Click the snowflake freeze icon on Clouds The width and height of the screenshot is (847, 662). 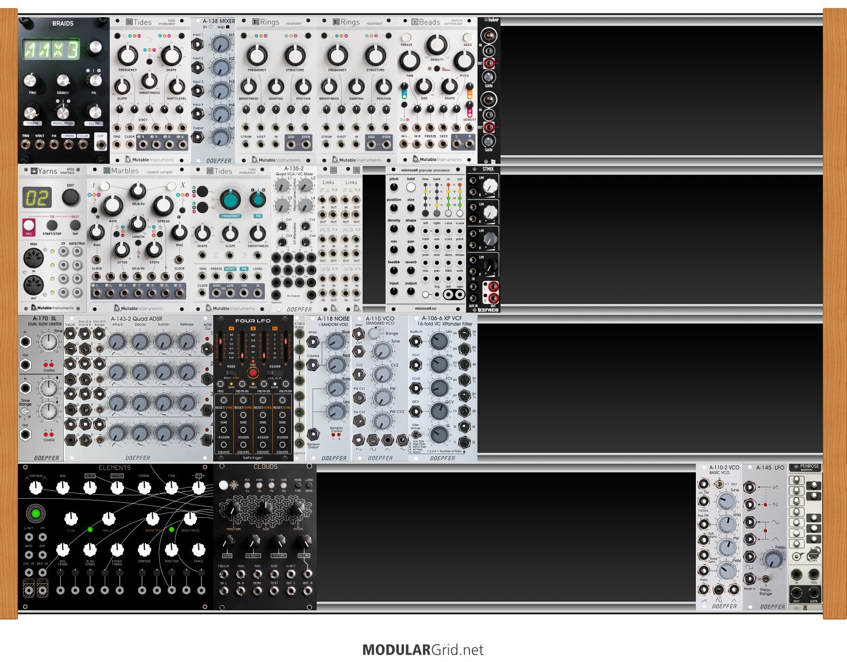pos(234,486)
